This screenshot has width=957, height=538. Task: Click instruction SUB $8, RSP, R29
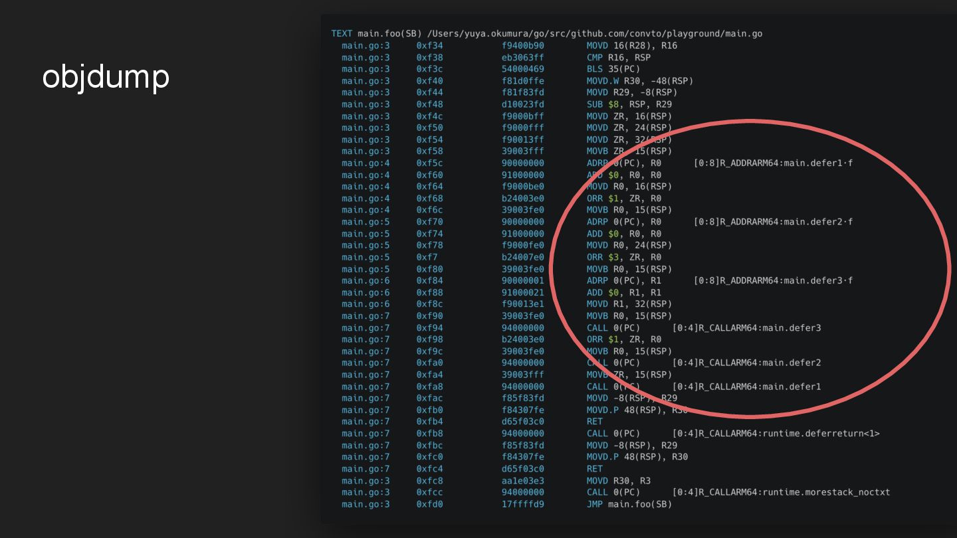pos(629,104)
